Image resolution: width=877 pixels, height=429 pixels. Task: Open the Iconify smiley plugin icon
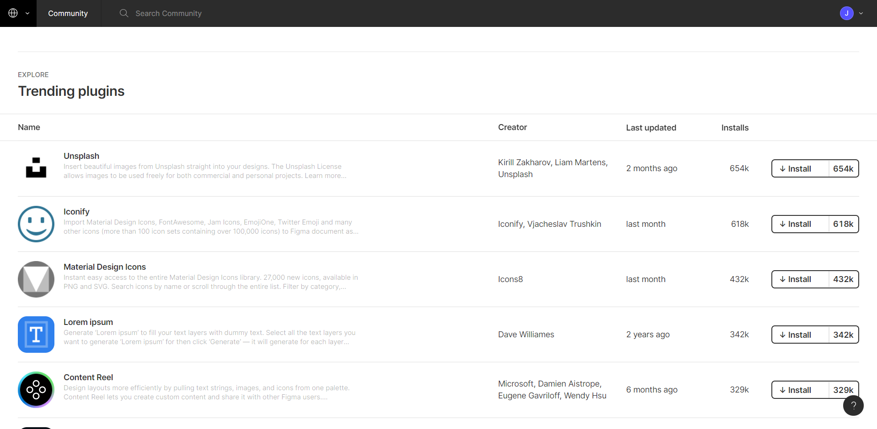36,224
